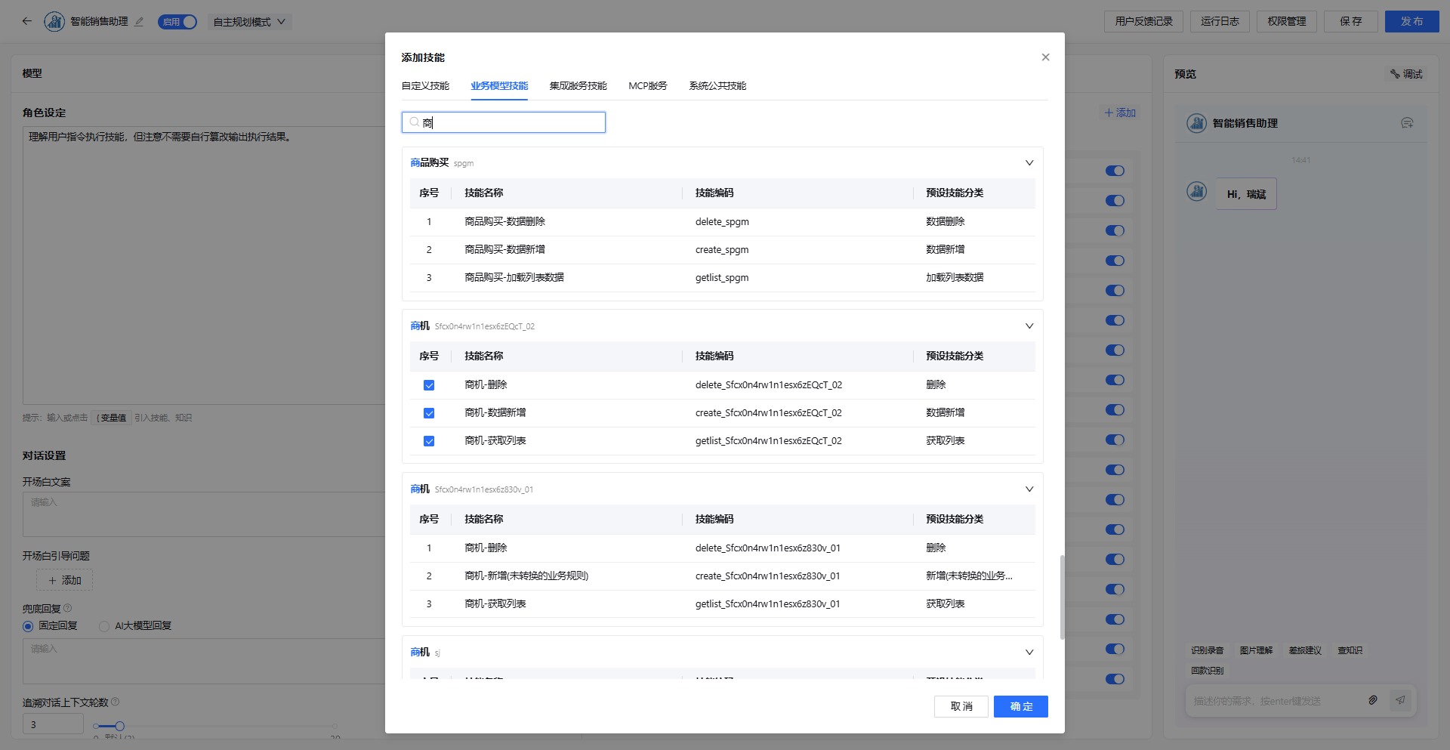Open the 自主规划模式 dropdown
1450x750 pixels.
249,22
